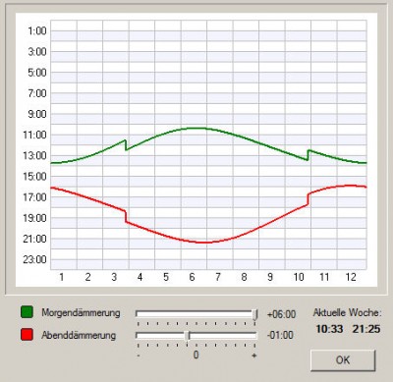Click month 4 on the horizontal axis
The height and width of the screenshot is (382, 393).
click(140, 277)
